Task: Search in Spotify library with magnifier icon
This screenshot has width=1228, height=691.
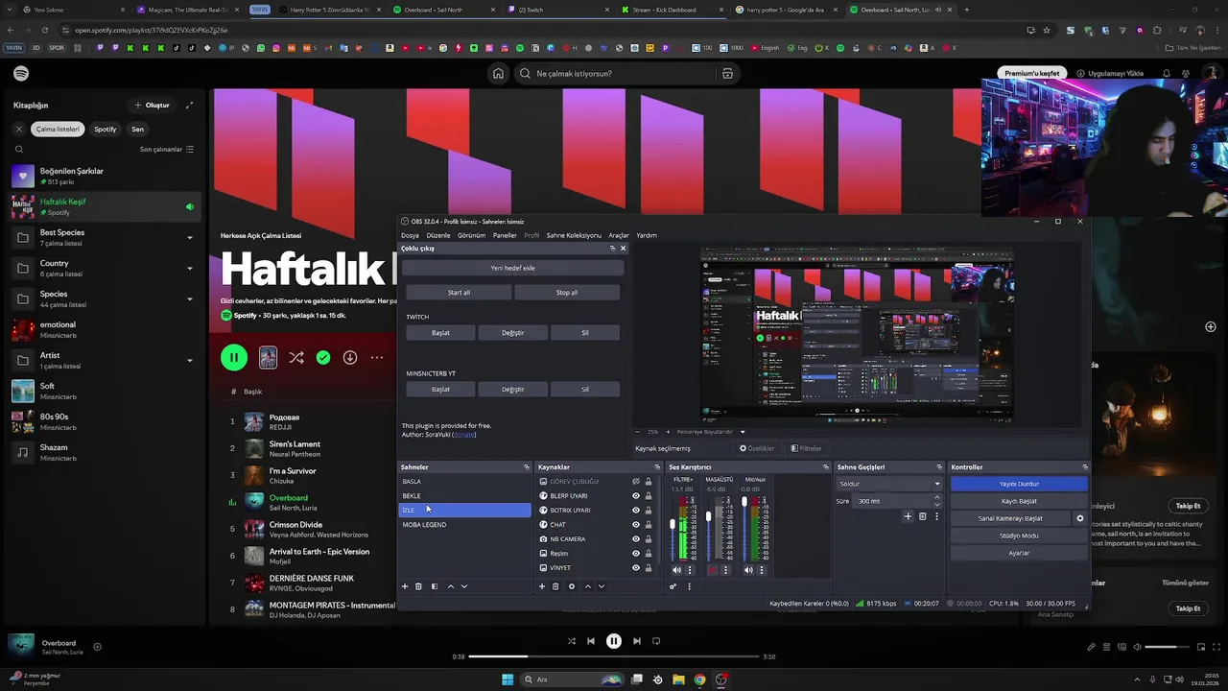Action: click(x=18, y=150)
